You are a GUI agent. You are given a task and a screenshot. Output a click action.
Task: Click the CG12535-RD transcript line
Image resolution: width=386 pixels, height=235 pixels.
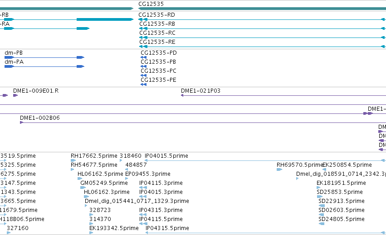(262, 19)
